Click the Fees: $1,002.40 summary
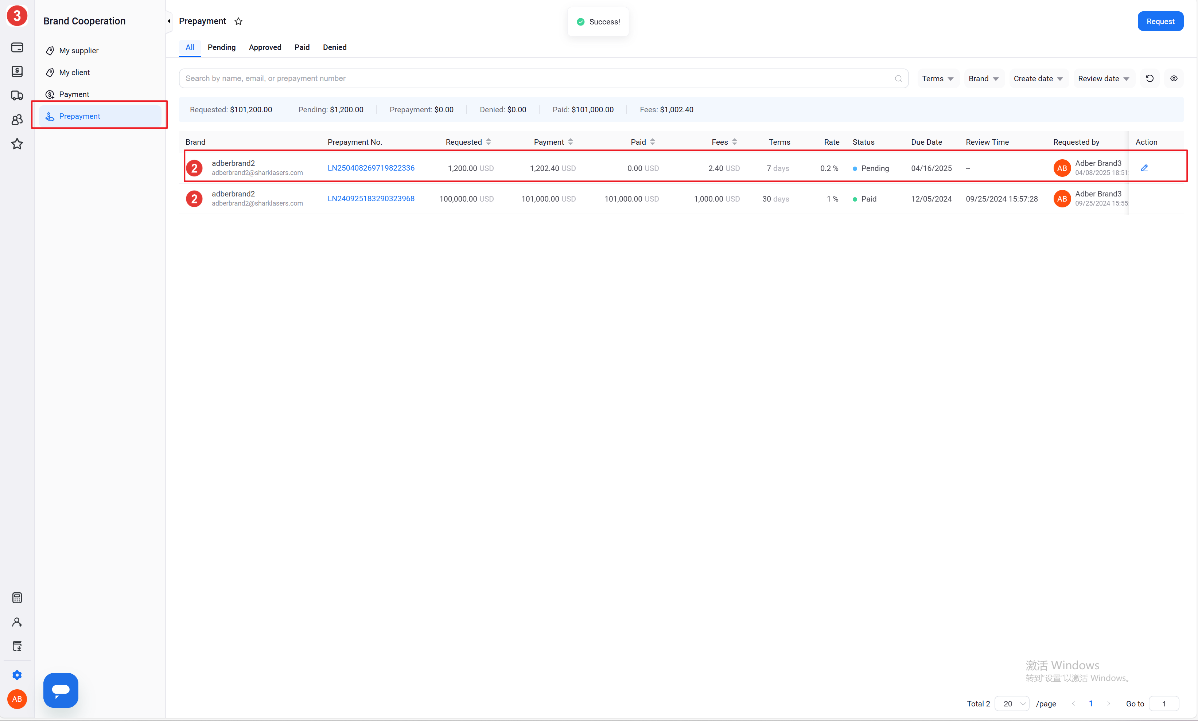Viewport: 1198px width, 721px height. (666, 110)
